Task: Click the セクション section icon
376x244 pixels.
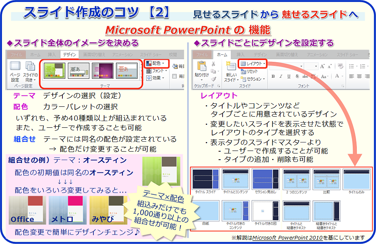Action: point(243,79)
